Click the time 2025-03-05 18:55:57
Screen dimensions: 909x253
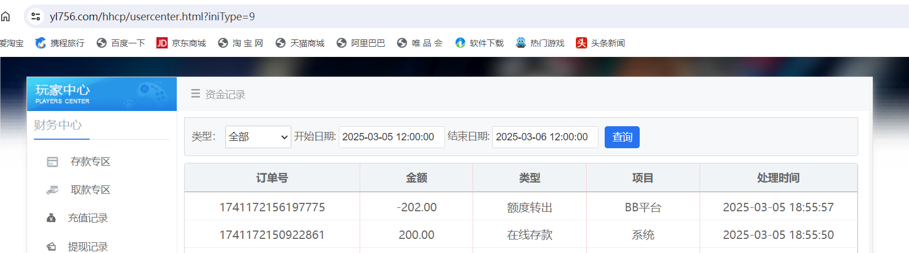(x=779, y=207)
